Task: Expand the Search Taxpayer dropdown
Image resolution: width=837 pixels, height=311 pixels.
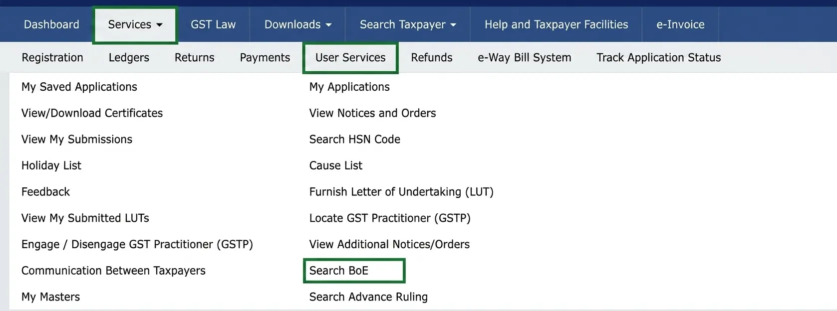Action: 407,24
